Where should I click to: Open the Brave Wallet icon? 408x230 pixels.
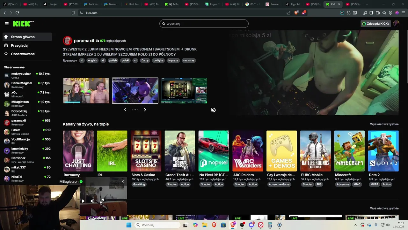click(x=378, y=13)
